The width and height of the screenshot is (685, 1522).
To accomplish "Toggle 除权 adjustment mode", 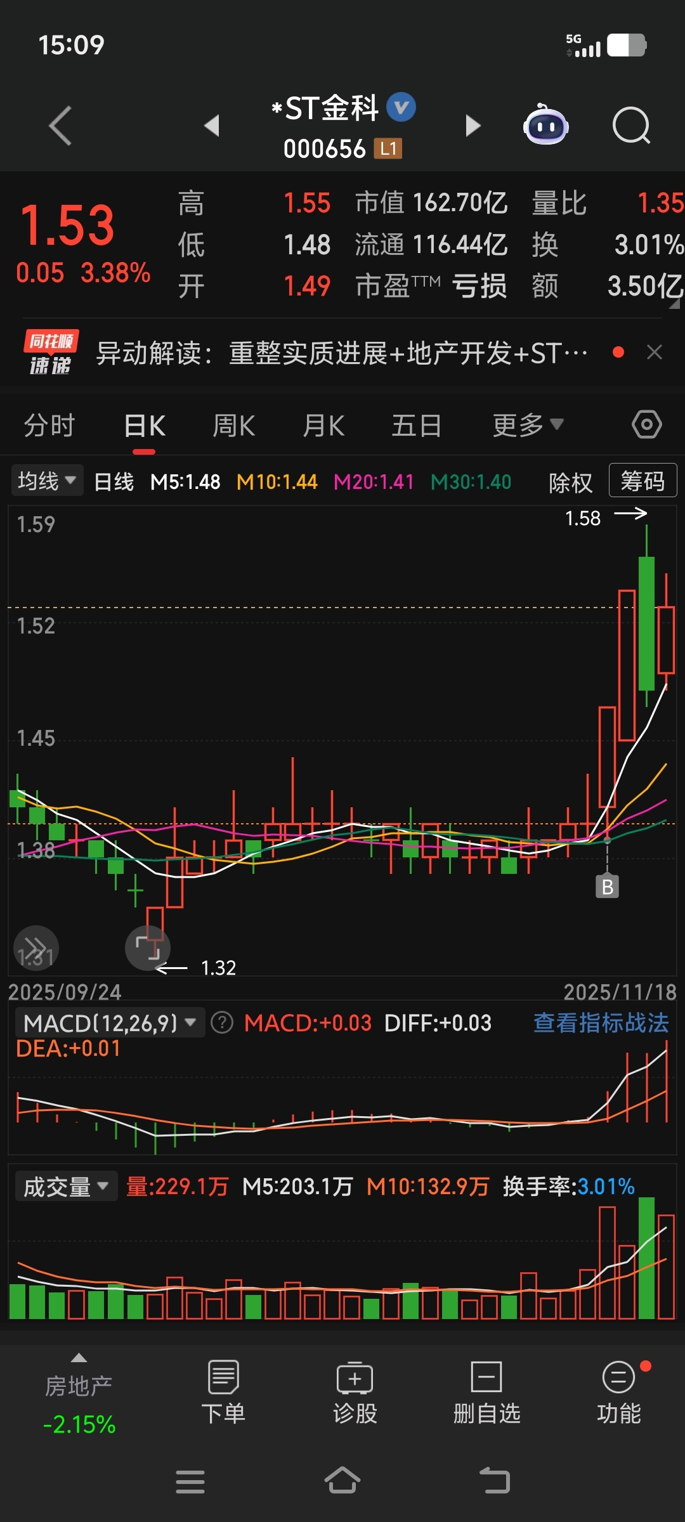I will (570, 483).
